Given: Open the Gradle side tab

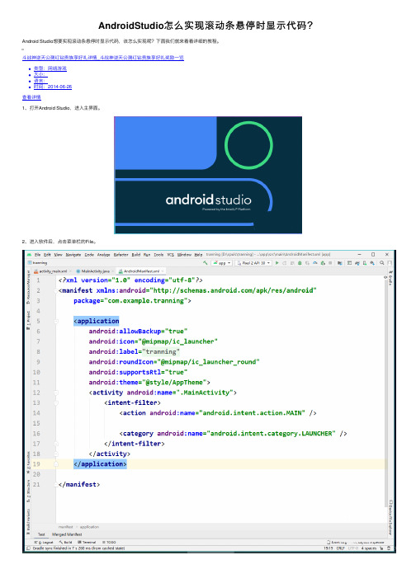Looking at the screenshot, I should [390, 279].
